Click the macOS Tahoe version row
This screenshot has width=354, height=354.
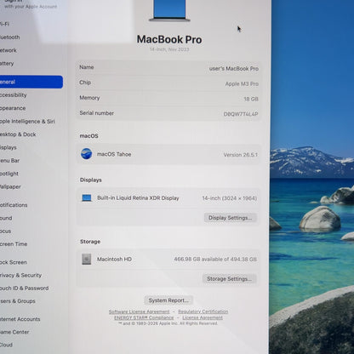[168, 154]
